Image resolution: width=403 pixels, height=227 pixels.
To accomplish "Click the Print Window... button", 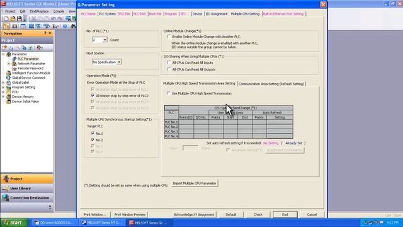I will [94, 214].
